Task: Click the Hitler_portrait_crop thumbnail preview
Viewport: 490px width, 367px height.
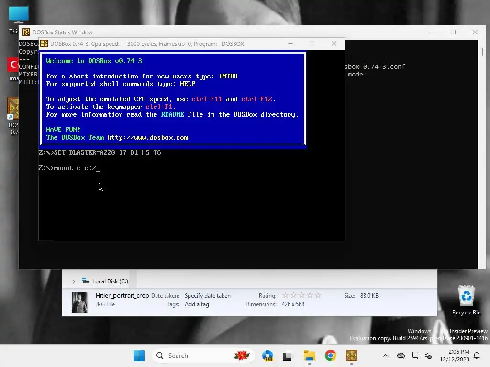Action: point(79,302)
